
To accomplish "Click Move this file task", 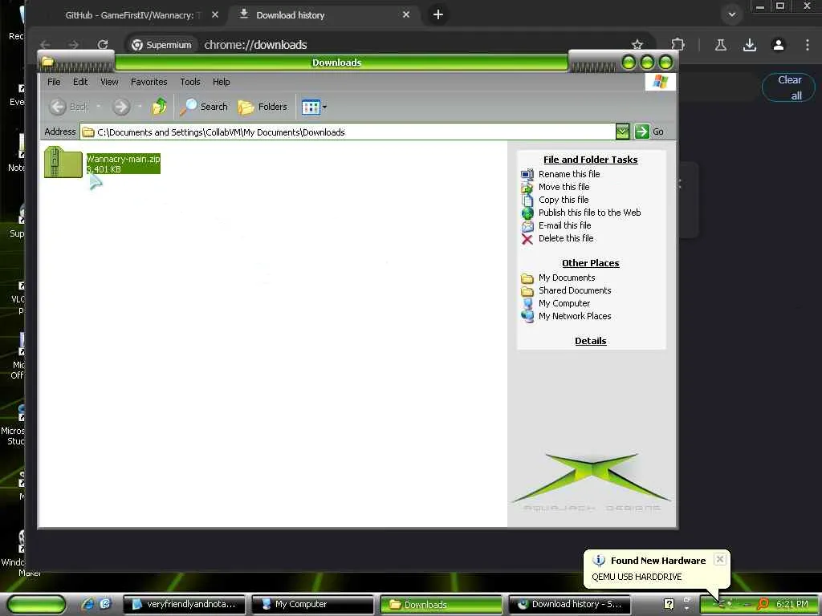I will (564, 187).
